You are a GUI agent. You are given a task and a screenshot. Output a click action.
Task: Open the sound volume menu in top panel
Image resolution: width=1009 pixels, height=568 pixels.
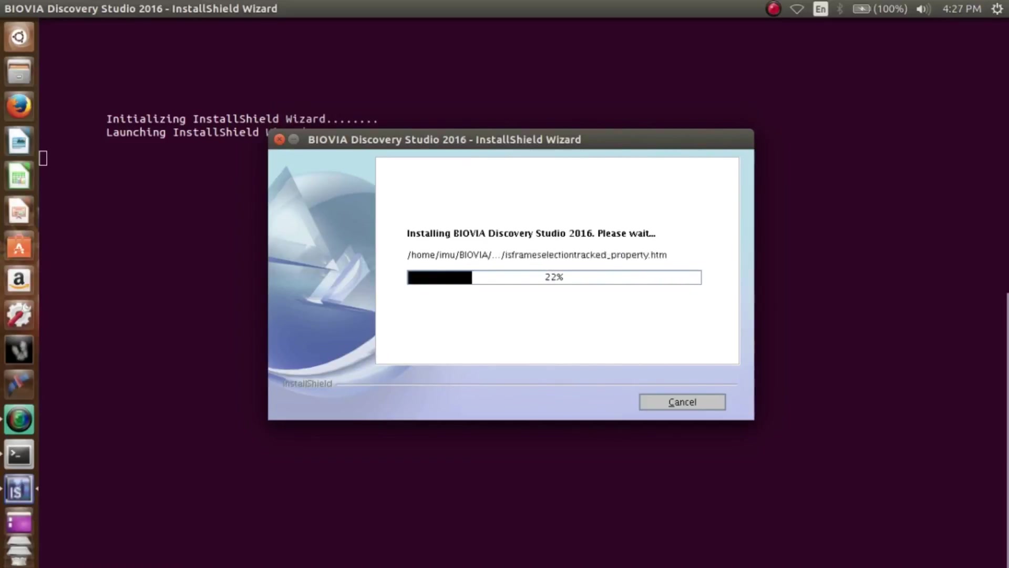coord(922,9)
